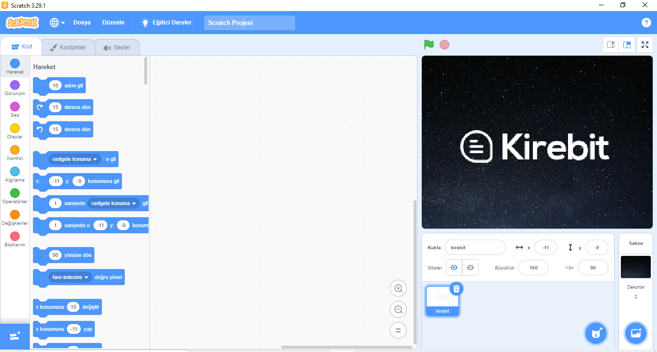Click the Scratch Projesi title field

click(x=250, y=23)
